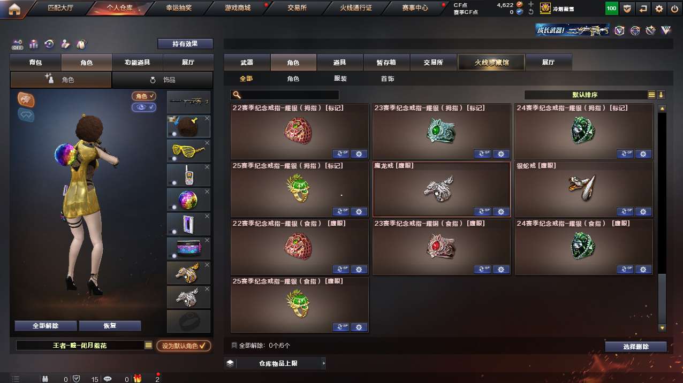Switch to the 火线珍藏馆 tab
Image resolution: width=683 pixels, height=383 pixels.
(x=491, y=63)
